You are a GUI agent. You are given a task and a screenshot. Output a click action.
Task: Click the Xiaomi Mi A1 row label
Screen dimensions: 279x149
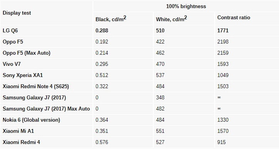(18, 131)
